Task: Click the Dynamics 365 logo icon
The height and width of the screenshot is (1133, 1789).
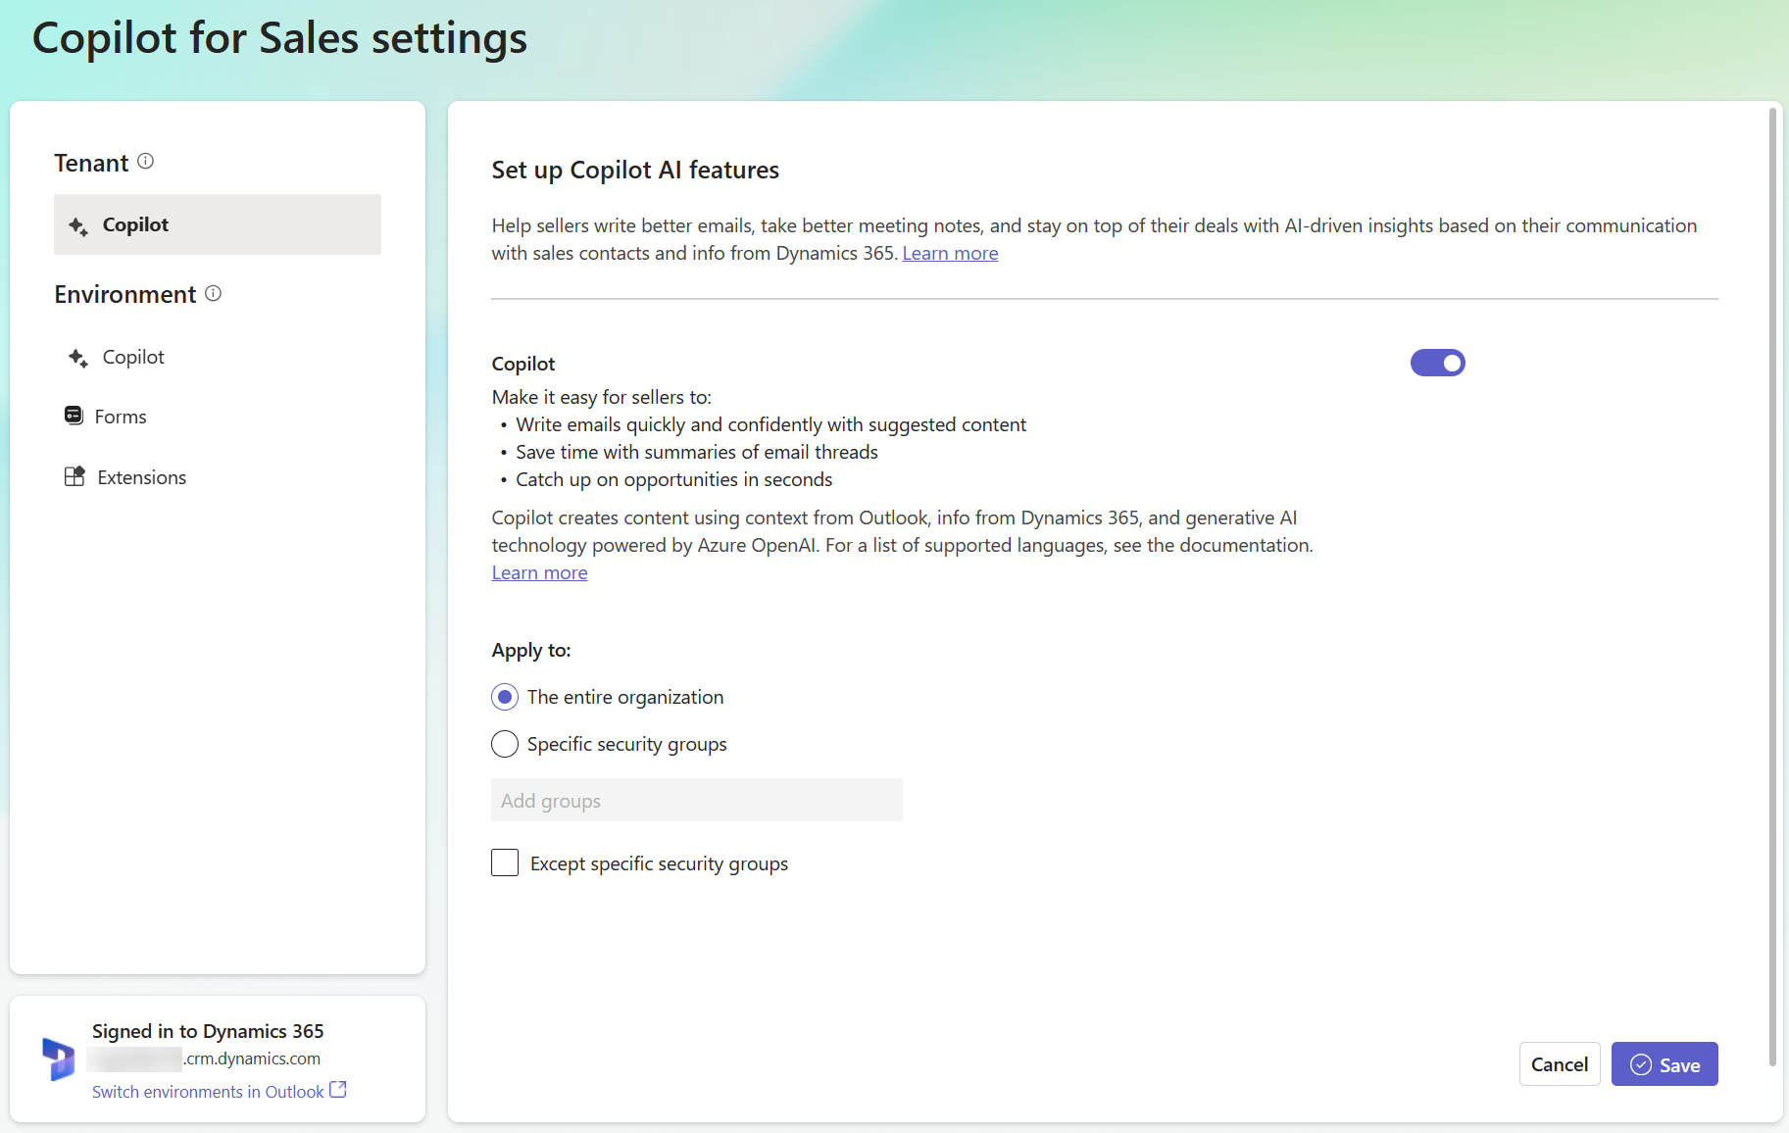Action: pos(59,1059)
